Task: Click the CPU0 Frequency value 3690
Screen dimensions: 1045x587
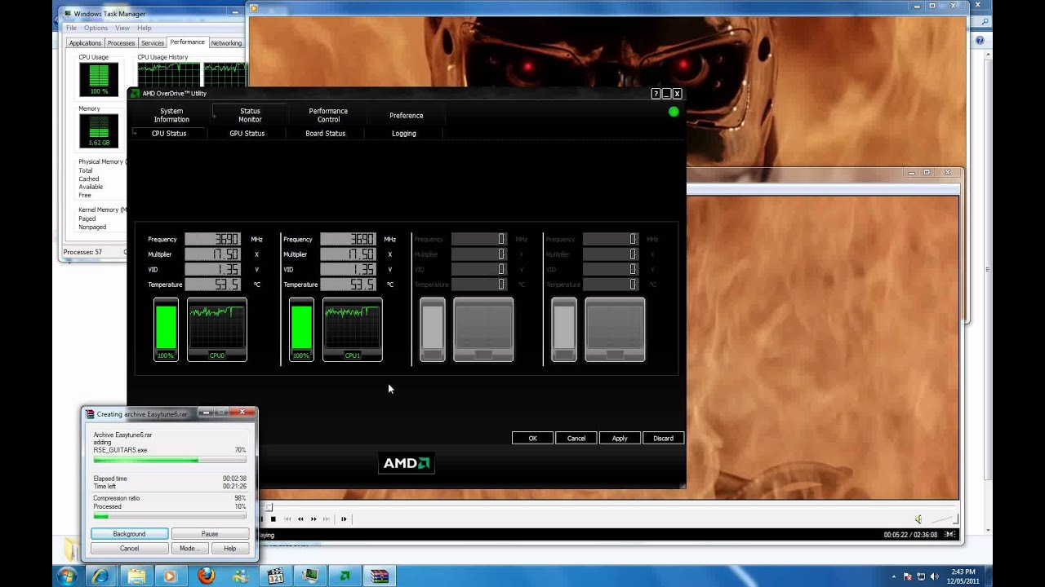Action: point(212,239)
